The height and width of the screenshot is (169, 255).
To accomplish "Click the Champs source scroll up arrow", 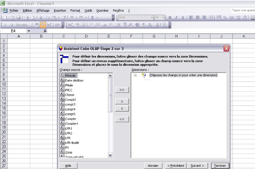I will coord(110,75).
